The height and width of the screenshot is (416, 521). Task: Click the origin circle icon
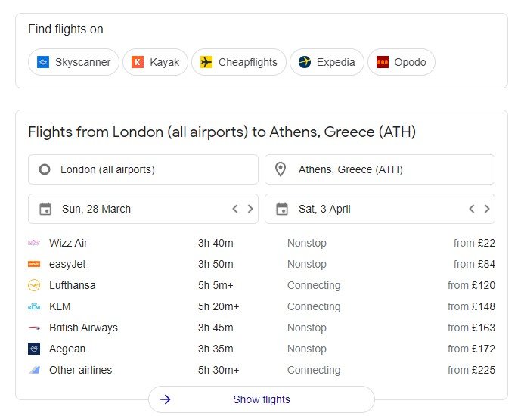coord(45,169)
